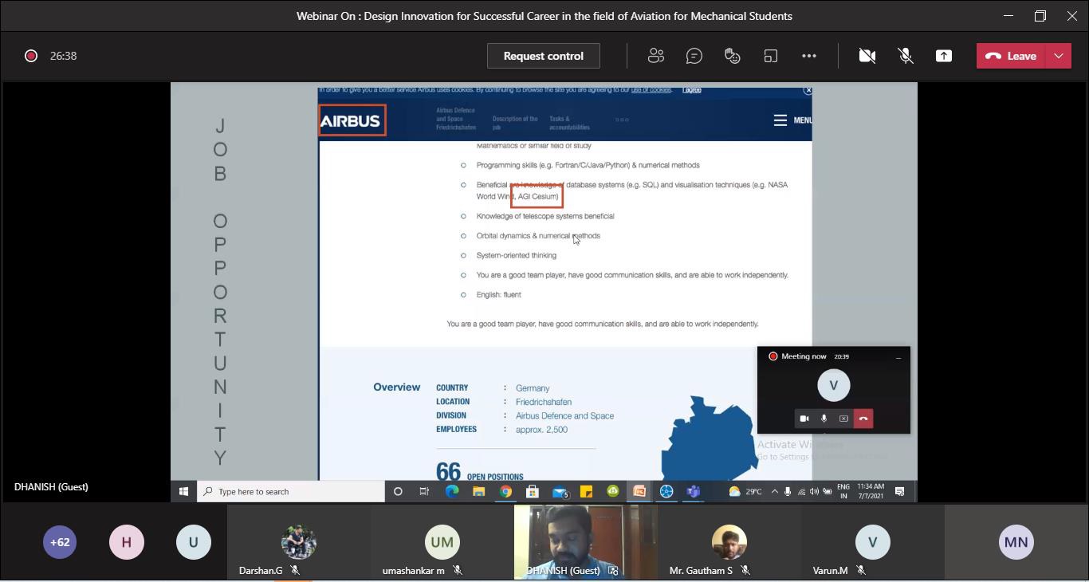The width and height of the screenshot is (1089, 582).
Task: Hang up in the mini Meeting now window
Action: click(863, 419)
